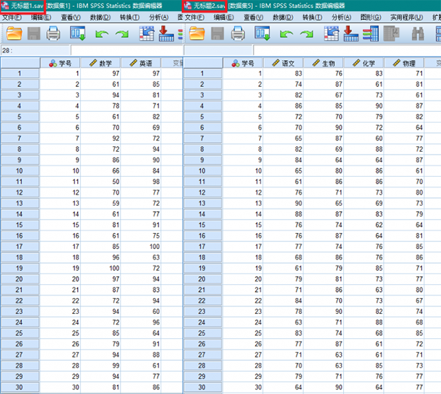The width and height of the screenshot is (441, 394).
Task: Open 数据(D) menu in 无标题2.sav window
Action: [x=283, y=17]
